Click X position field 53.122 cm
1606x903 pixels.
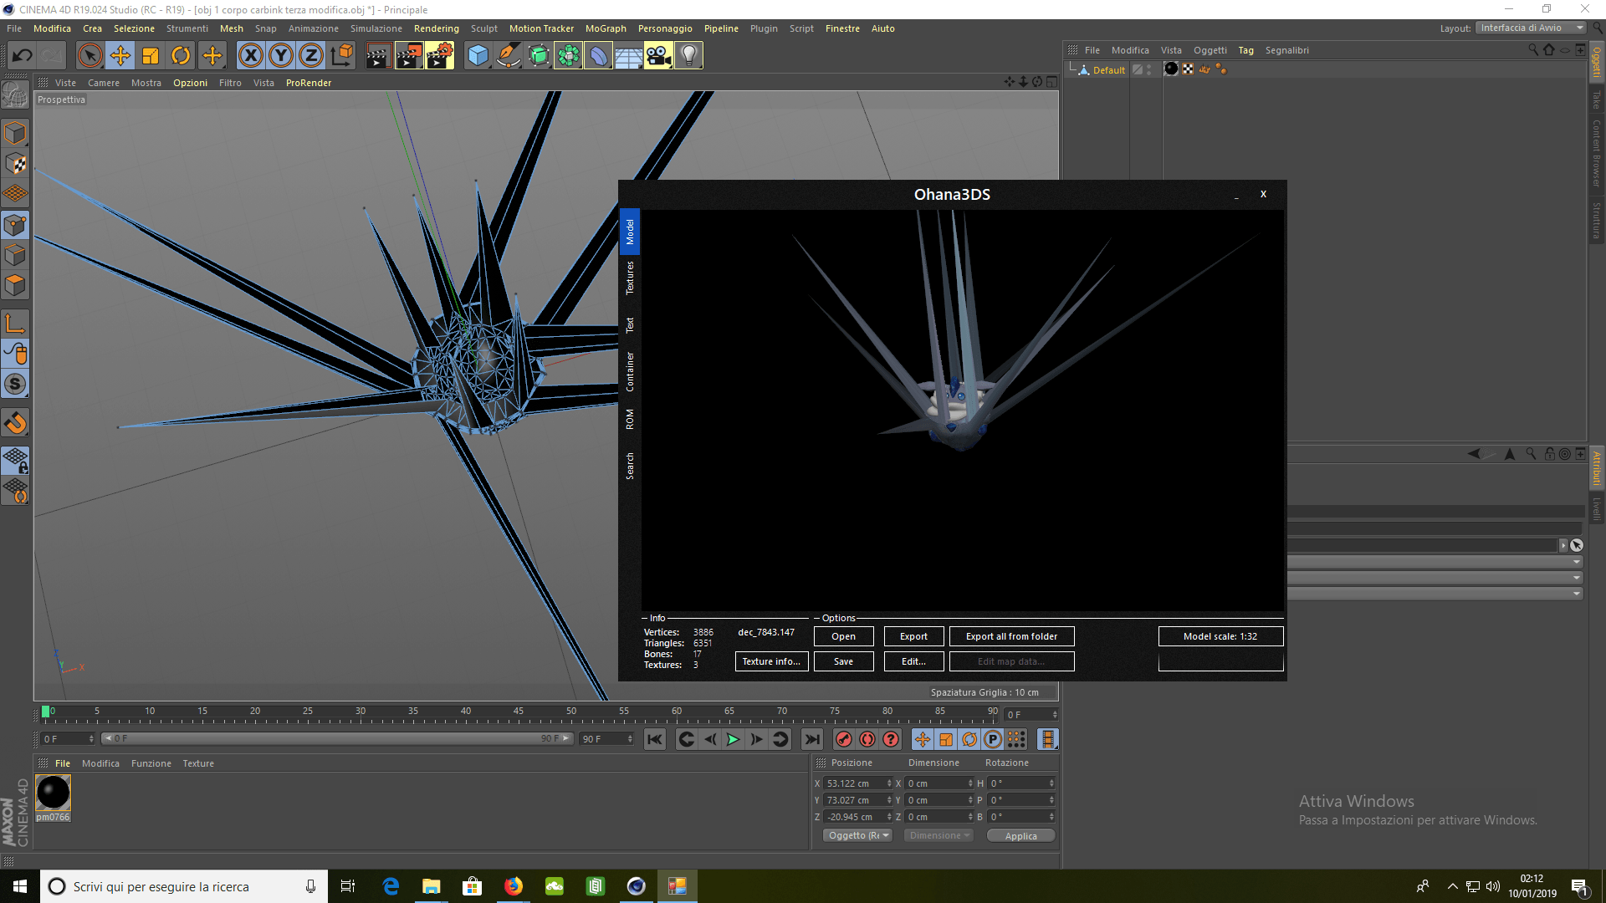pos(857,783)
